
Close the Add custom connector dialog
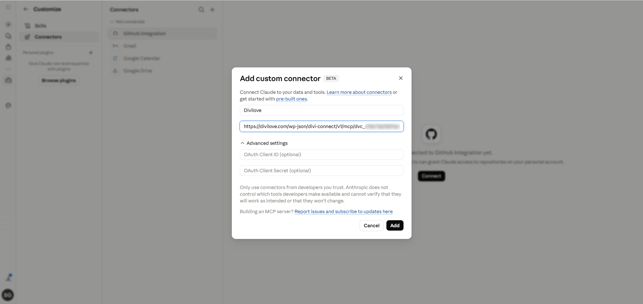coord(400,78)
